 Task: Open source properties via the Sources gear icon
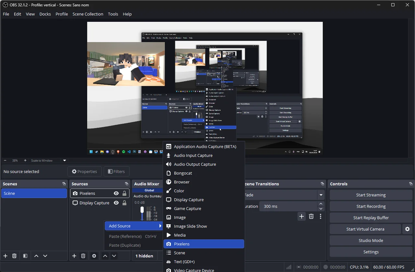pos(94,256)
